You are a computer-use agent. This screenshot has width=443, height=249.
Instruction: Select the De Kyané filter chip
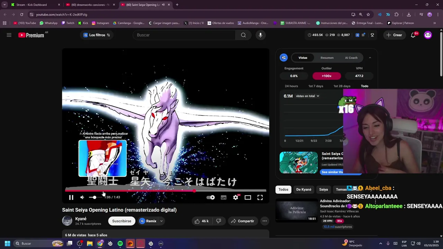pyautogui.click(x=304, y=190)
